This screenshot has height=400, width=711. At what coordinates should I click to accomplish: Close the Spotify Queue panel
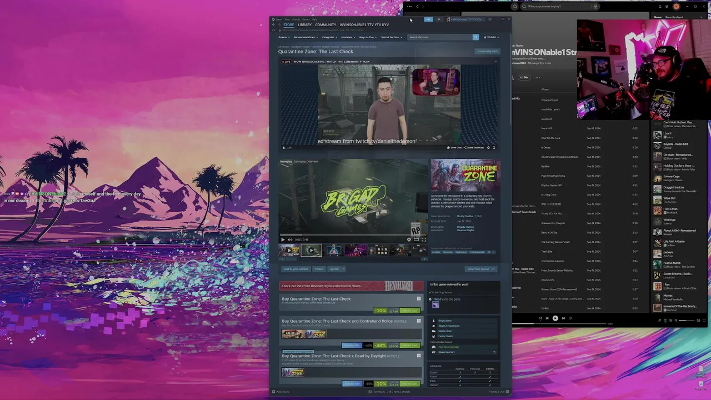coord(702,17)
